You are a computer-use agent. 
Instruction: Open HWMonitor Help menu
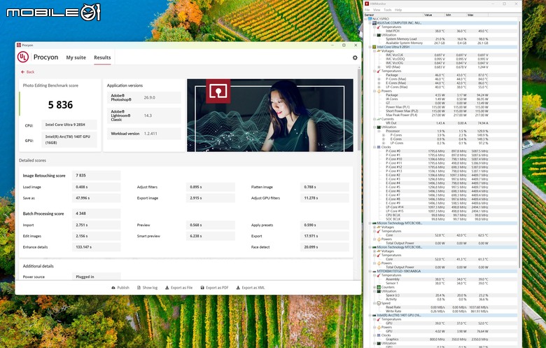click(x=398, y=10)
